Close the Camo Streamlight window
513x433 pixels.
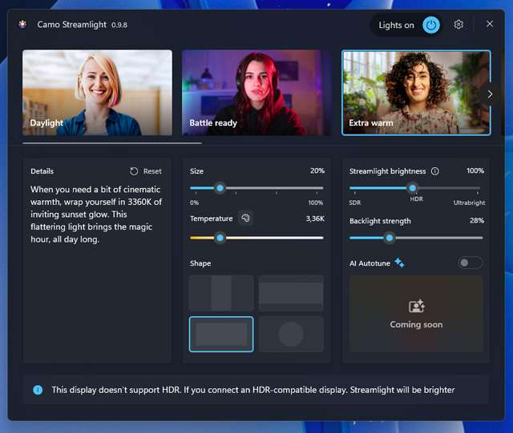pos(490,24)
